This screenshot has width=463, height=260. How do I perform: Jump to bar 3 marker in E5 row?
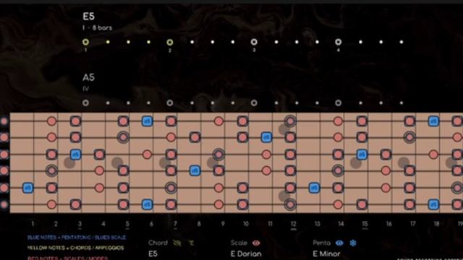pyautogui.click(x=254, y=42)
